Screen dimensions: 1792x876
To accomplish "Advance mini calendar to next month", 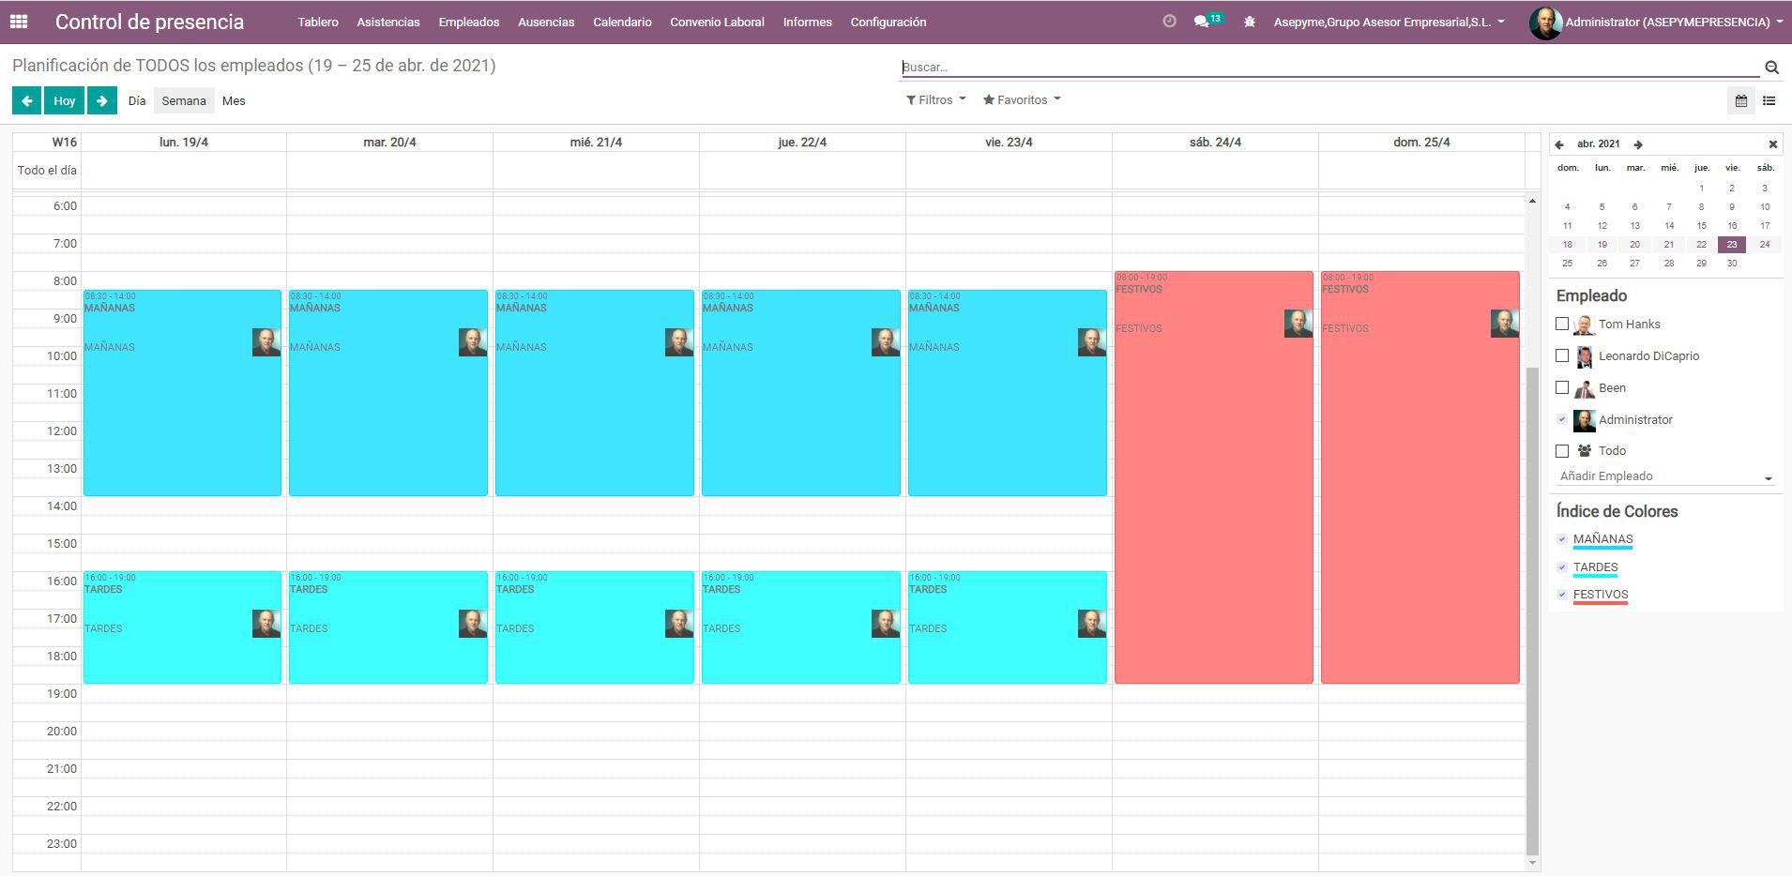I will click(x=1638, y=144).
